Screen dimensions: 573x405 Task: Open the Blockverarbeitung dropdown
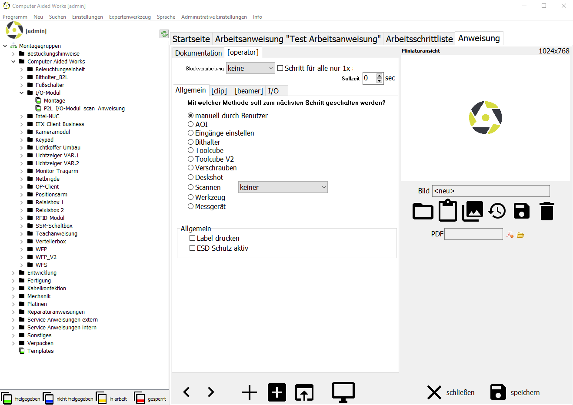pos(250,68)
